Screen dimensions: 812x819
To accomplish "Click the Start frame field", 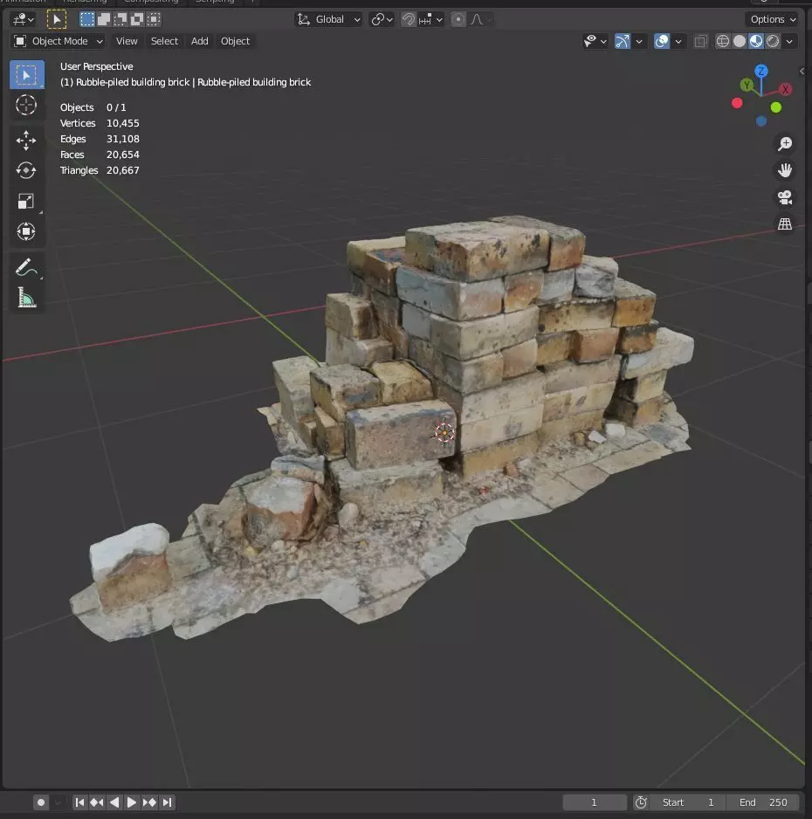I will coord(688,802).
